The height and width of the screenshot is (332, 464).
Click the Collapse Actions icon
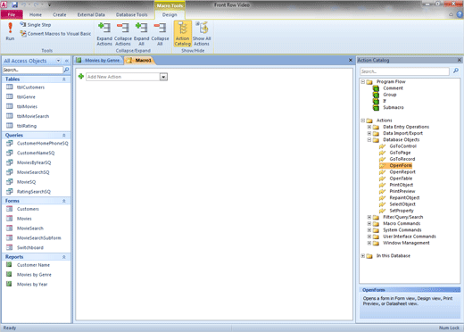click(123, 28)
